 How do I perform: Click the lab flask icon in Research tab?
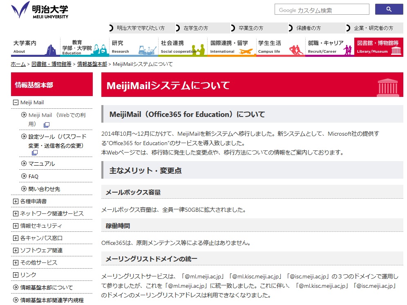[147, 50]
